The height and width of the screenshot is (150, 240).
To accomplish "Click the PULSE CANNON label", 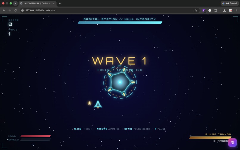I will click(x=218, y=134).
